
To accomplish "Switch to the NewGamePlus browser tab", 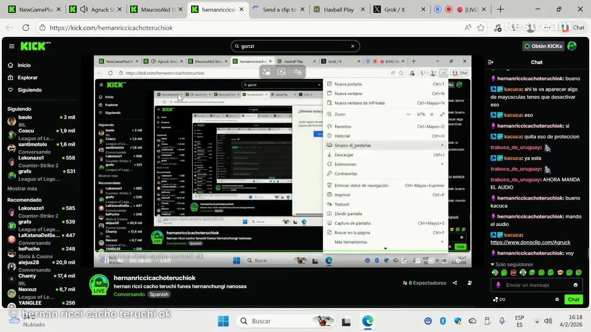I will click(x=32, y=9).
